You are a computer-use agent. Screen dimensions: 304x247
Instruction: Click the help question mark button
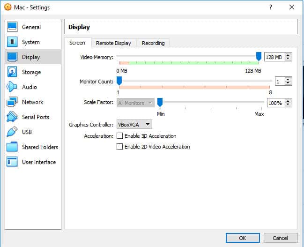coord(271,7)
